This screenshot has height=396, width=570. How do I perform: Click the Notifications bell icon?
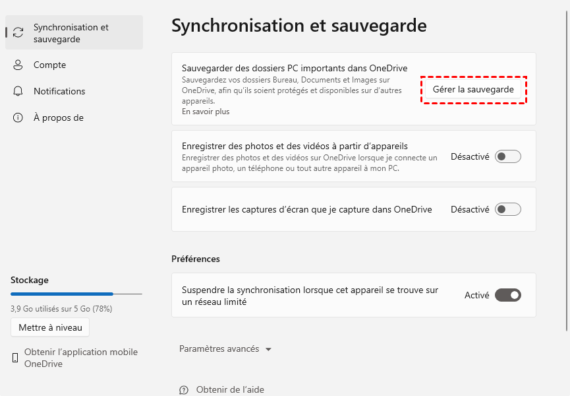[18, 91]
